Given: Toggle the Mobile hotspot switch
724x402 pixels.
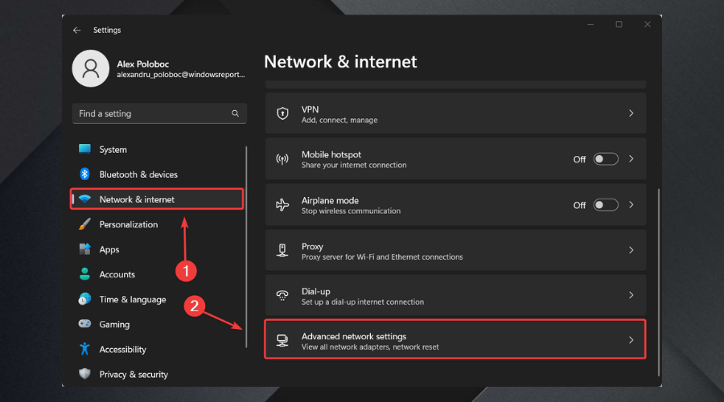Looking at the screenshot, I should [605, 159].
